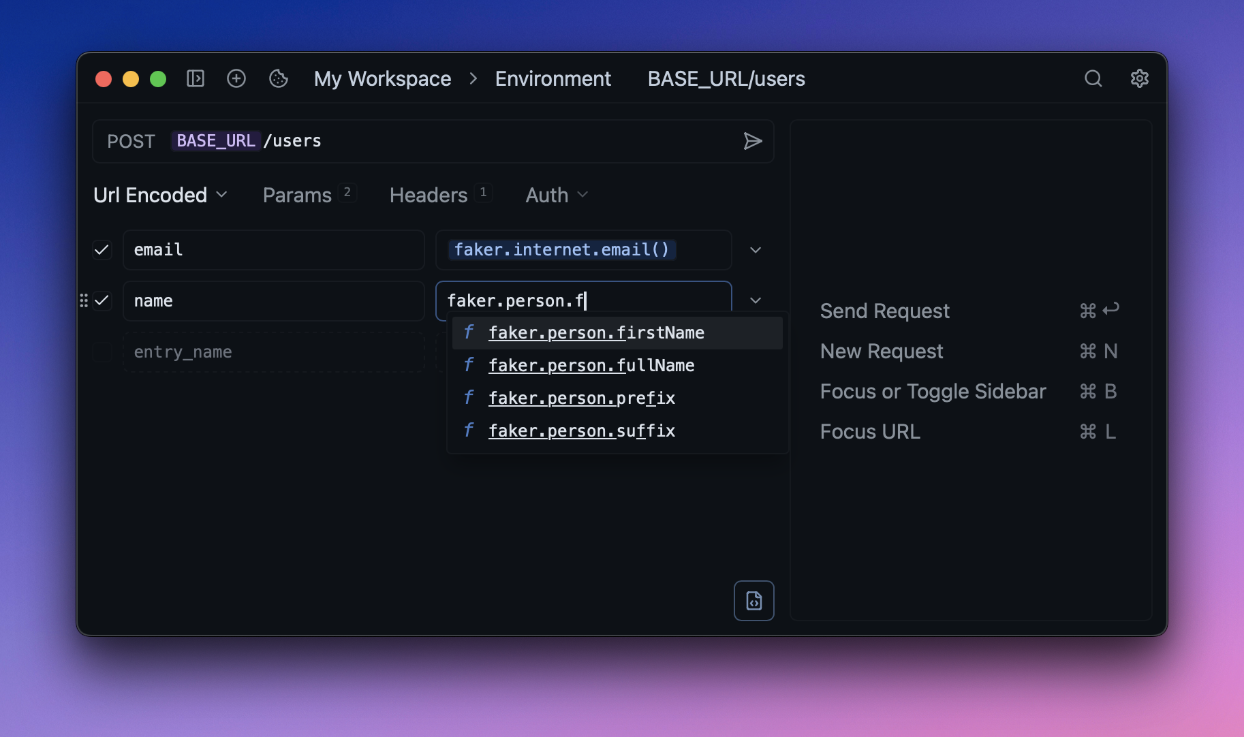
Task: Switch to the Params tab
Action: point(298,195)
